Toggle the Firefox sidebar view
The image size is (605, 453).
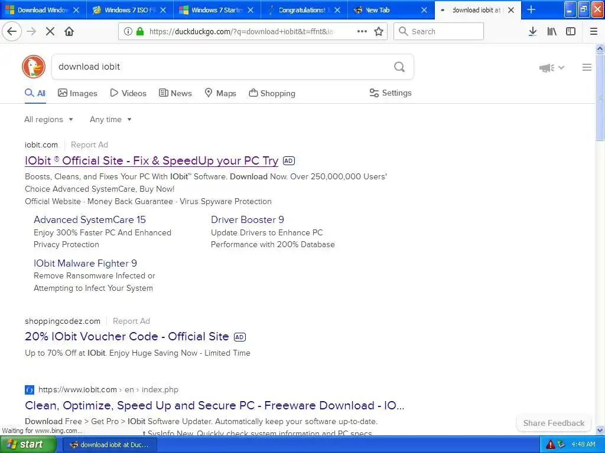click(571, 31)
